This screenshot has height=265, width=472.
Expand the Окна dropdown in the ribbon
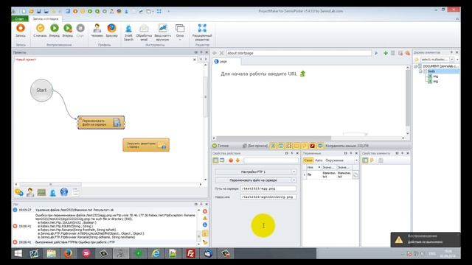180,32
